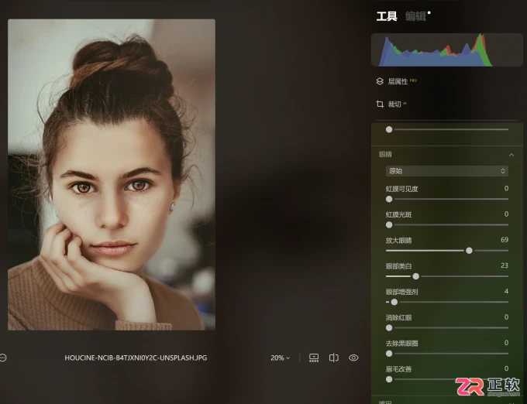
Task: Adjust the 眼部美白 slider handle
Action: pos(415,276)
